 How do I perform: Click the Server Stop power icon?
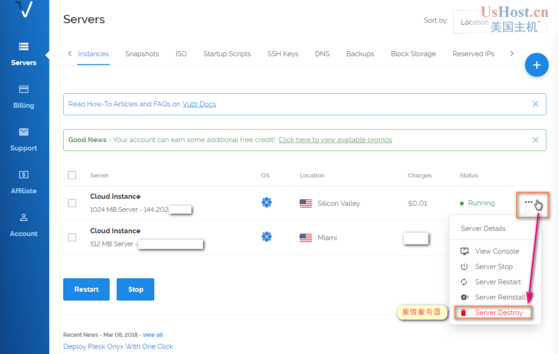(464, 266)
